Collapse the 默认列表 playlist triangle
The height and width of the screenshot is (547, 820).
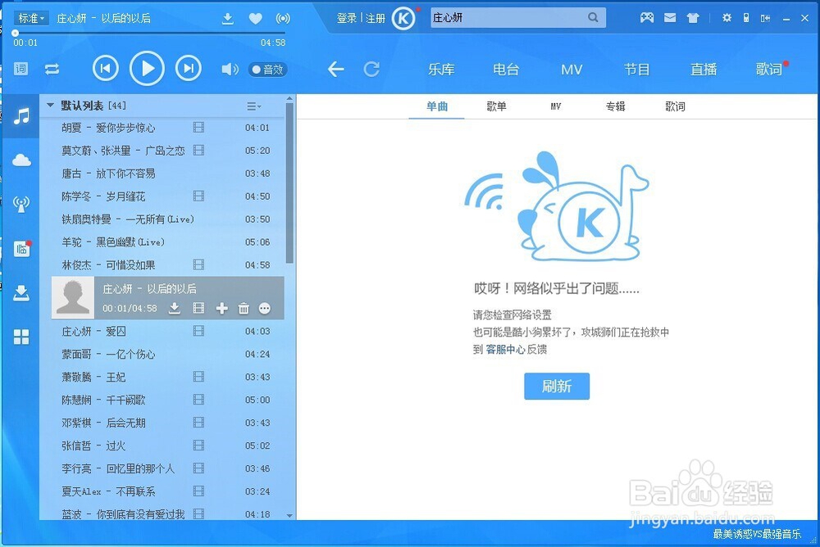[50, 106]
